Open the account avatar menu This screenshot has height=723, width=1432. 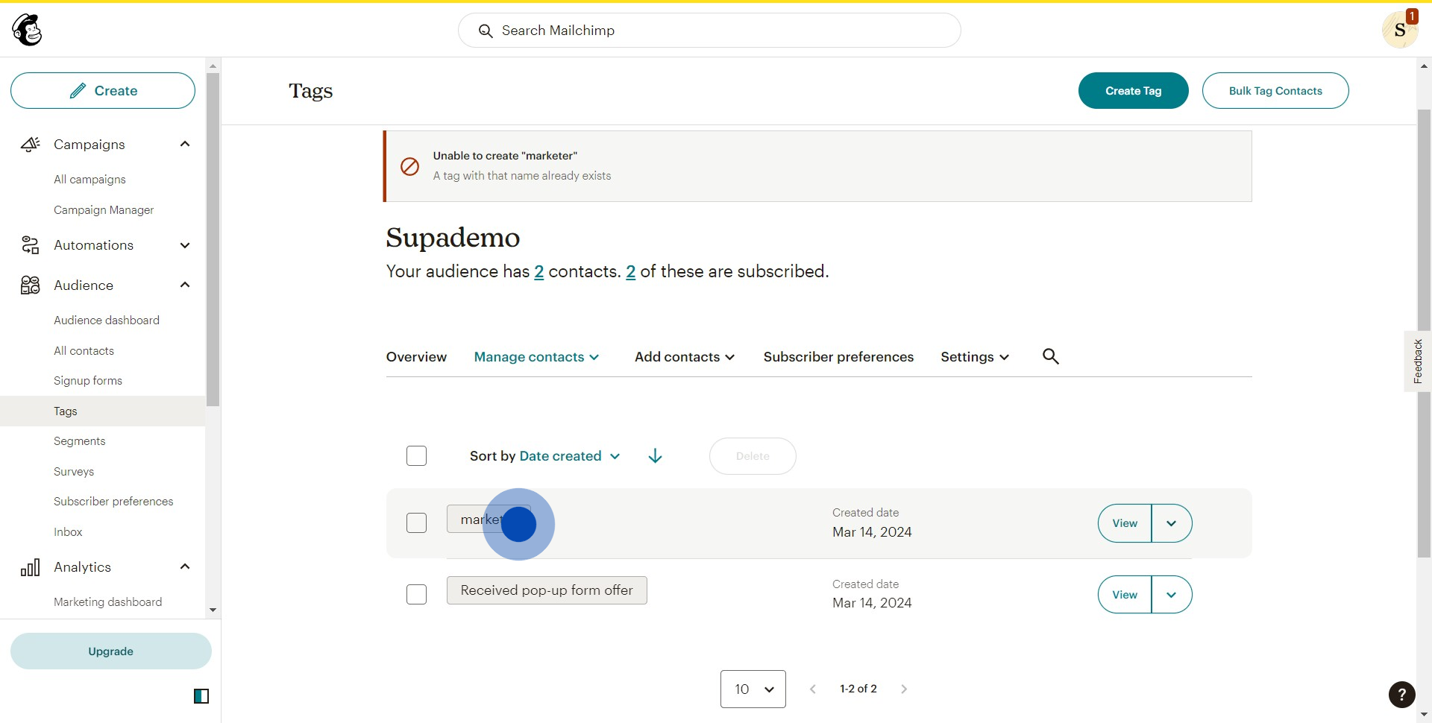pyautogui.click(x=1400, y=30)
